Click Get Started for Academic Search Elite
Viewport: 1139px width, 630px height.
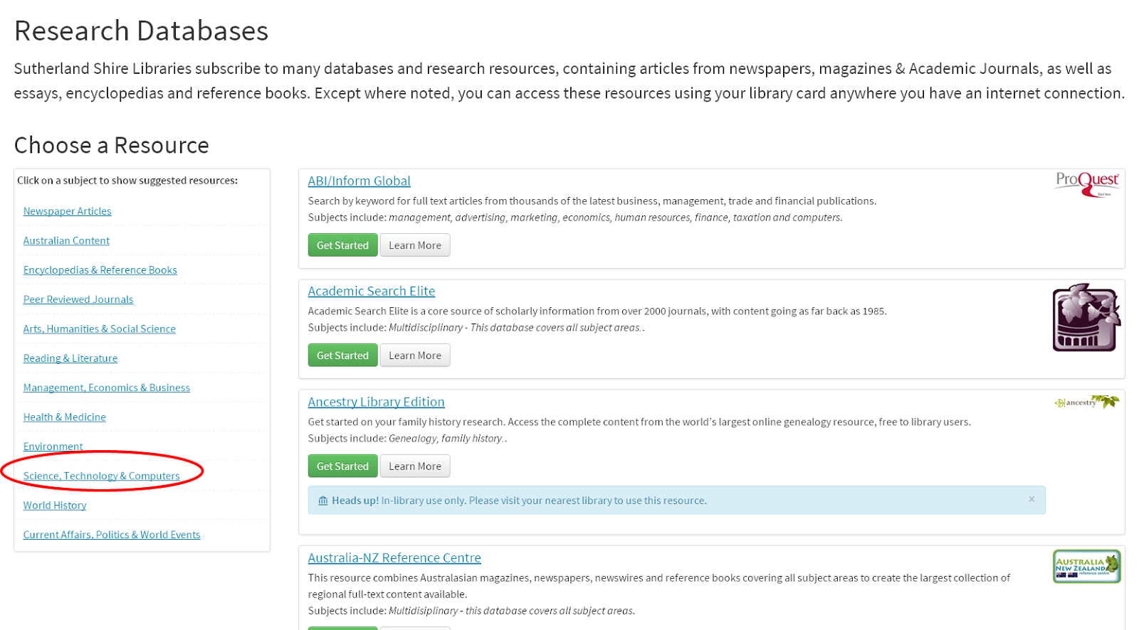[343, 356]
